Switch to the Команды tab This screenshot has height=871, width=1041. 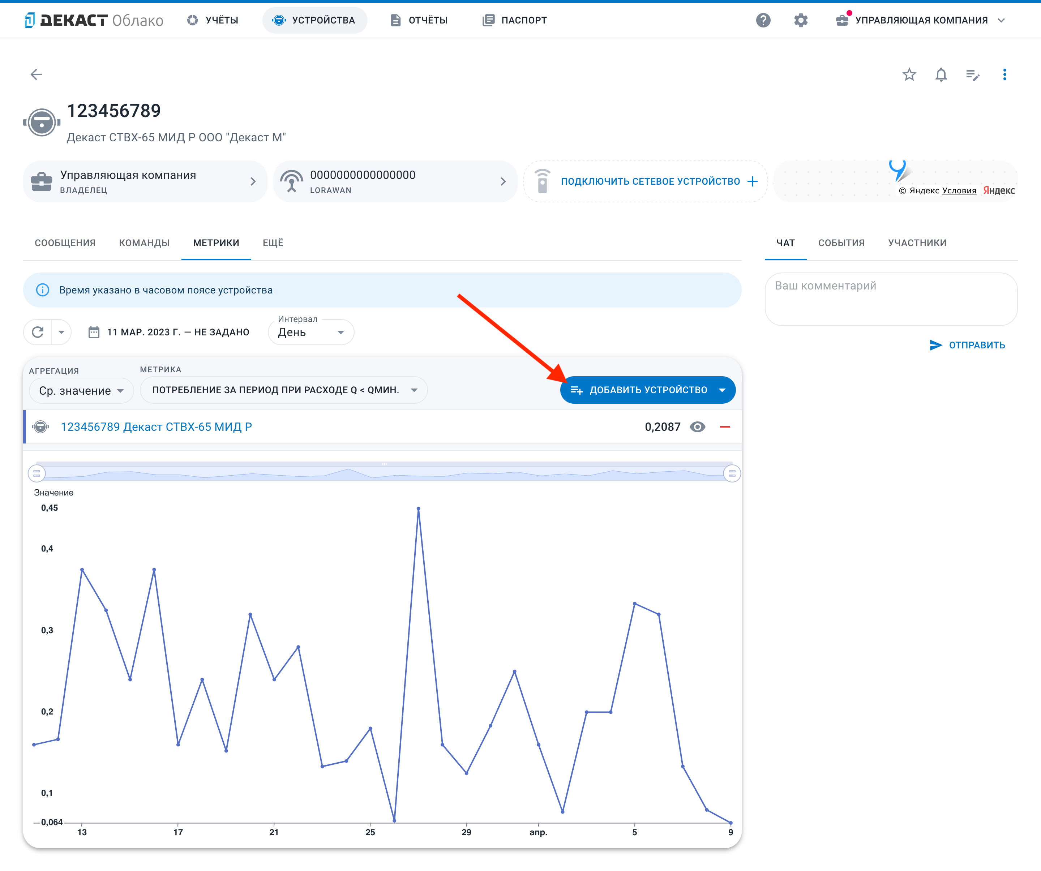[x=144, y=243]
